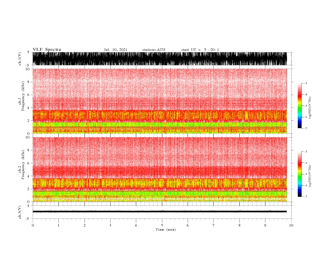This screenshot has height=253, width=328.
Task: Click the ch.1 spectrogram panel
Action: [159, 101]
